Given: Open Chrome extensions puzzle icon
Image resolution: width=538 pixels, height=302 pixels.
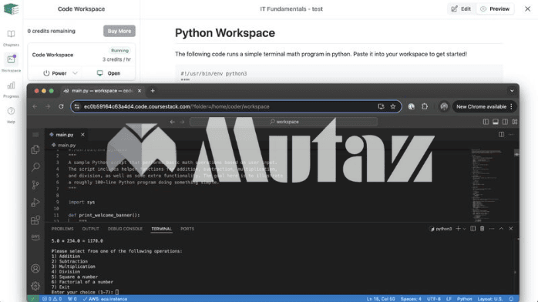Looking at the screenshot, I should click(425, 106).
